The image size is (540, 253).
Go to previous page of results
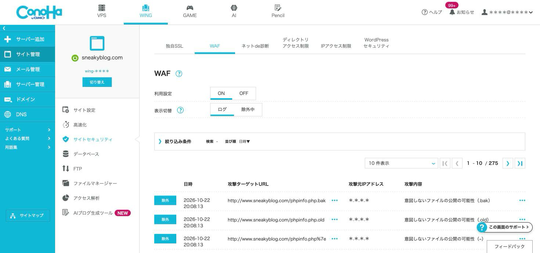tap(457, 163)
